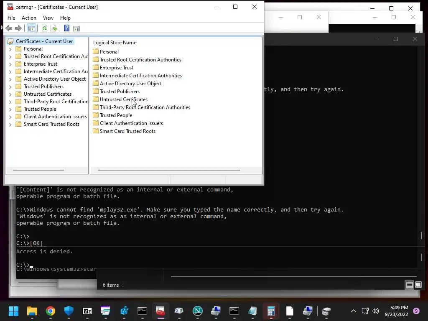
Task: Click the Refresh toolbar icon
Action: click(44, 28)
